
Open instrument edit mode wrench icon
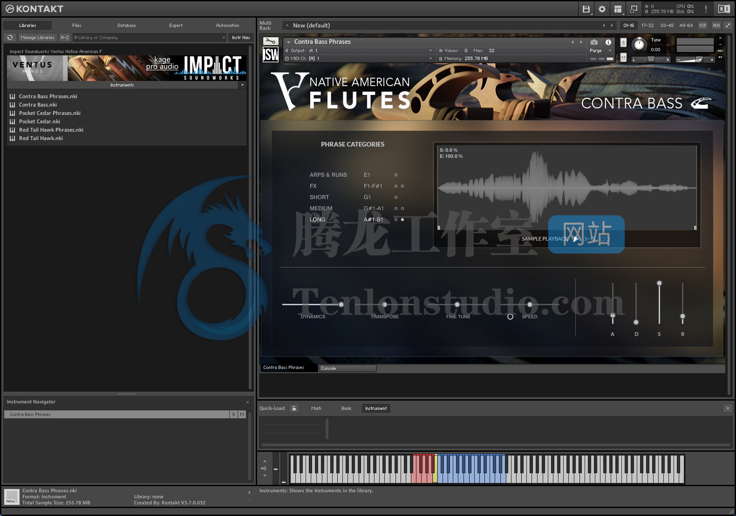click(x=271, y=41)
